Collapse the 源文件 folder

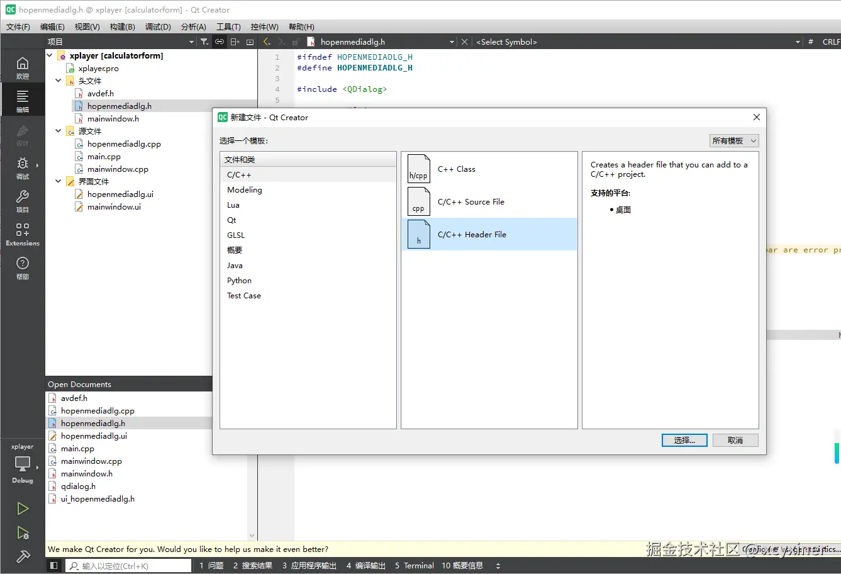pyautogui.click(x=58, y=131)
